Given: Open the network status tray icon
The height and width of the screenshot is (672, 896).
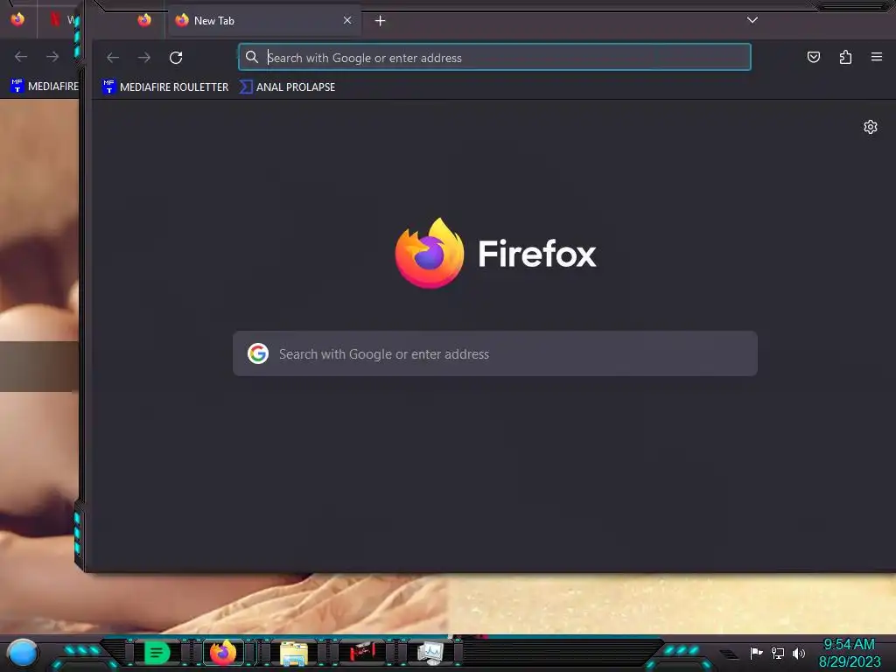Looking at the screenshot, I should tap(778, 653).
